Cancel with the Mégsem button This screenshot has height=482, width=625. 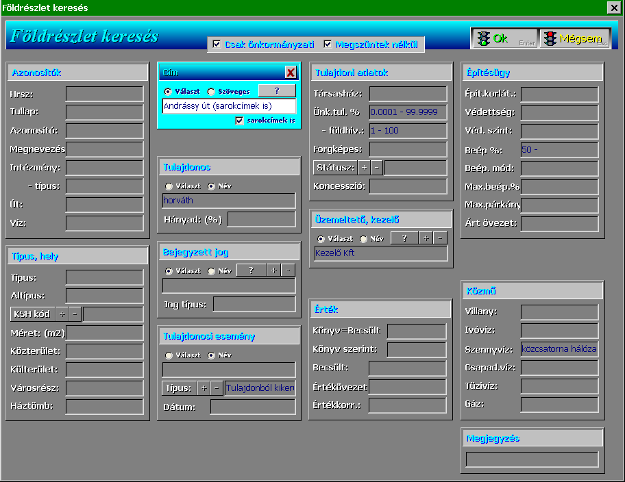(x=575, y=38)
